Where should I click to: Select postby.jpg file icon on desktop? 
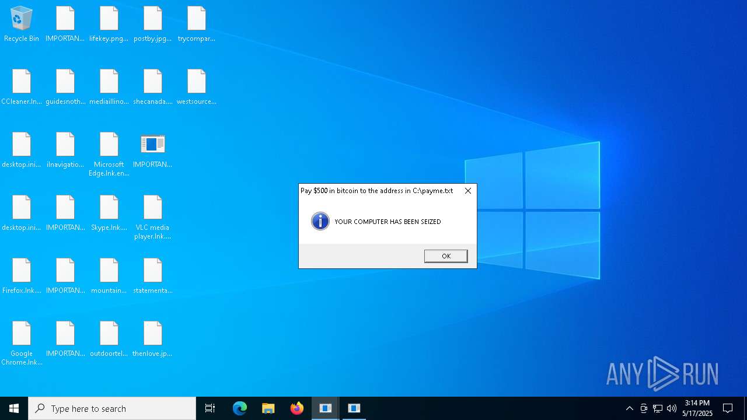tap(153, 24)
